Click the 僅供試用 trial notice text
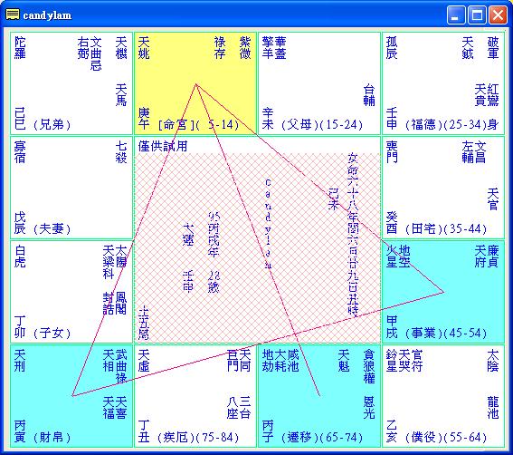The height and width of the screenshot is (455, 513). 163,146
